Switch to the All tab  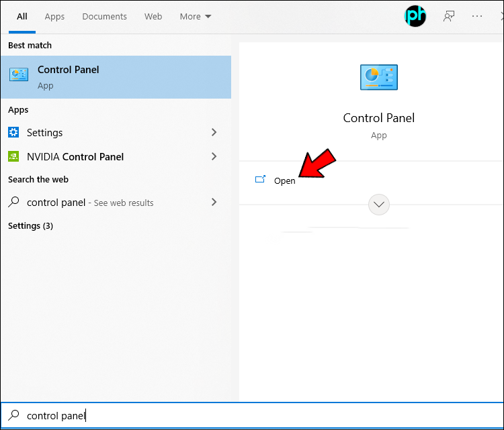pos(22,17)
